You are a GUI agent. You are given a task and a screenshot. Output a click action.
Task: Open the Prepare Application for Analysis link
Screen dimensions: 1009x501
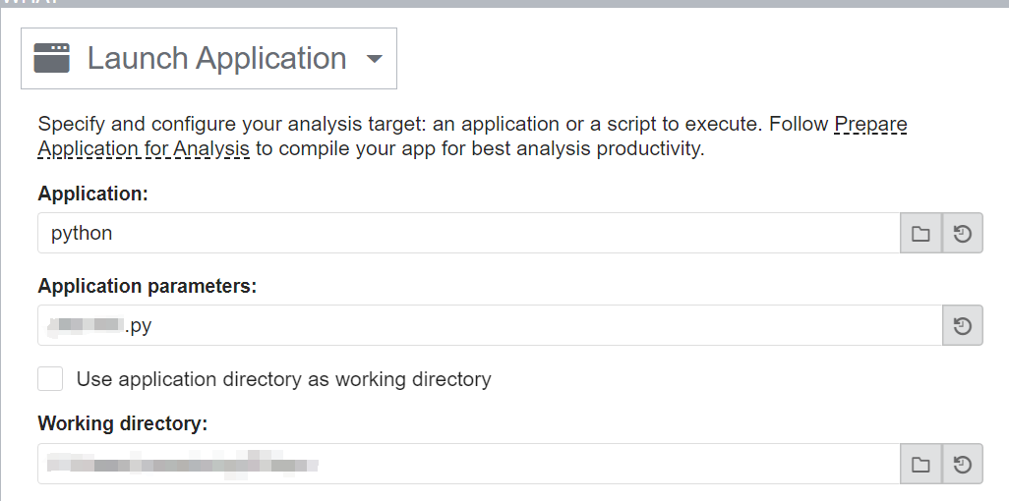coord(144,149)
